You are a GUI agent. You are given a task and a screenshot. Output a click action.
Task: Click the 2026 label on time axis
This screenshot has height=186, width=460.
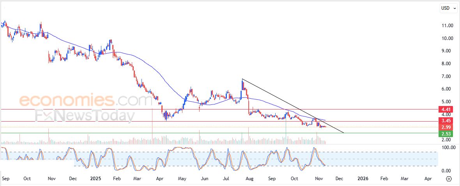[363, 179]
